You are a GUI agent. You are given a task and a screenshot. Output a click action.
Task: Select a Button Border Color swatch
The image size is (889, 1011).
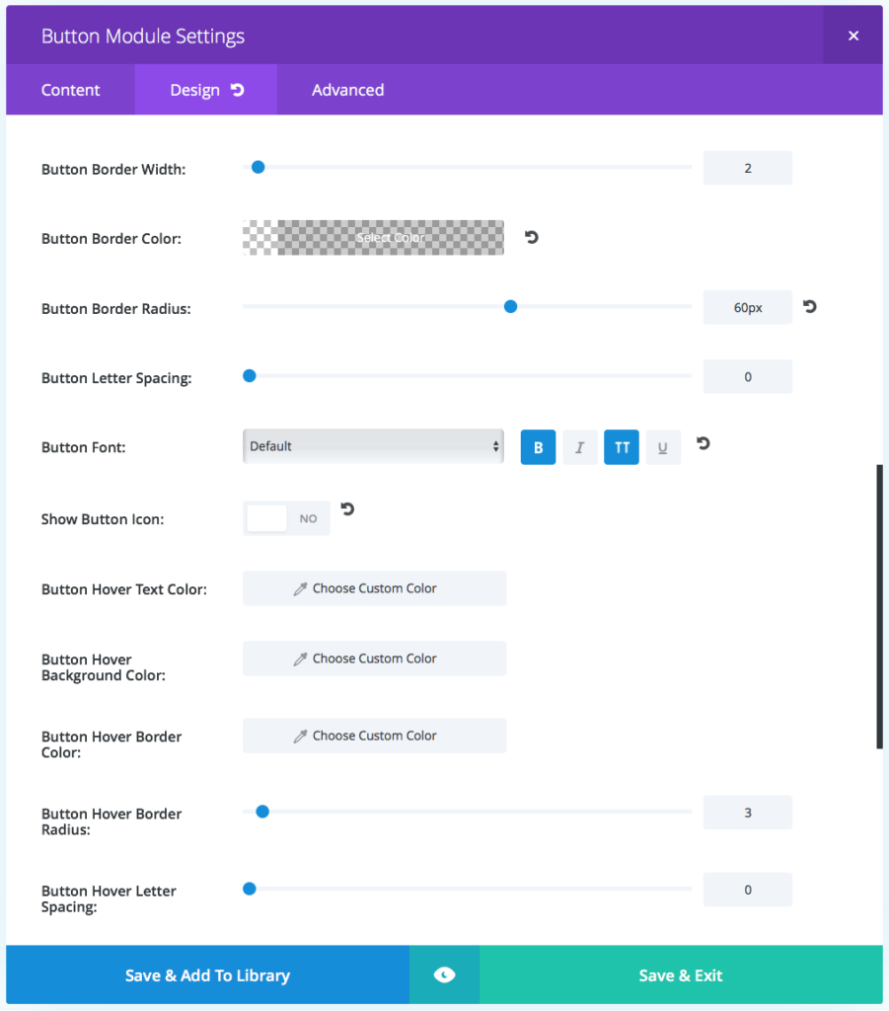(374, 237)
